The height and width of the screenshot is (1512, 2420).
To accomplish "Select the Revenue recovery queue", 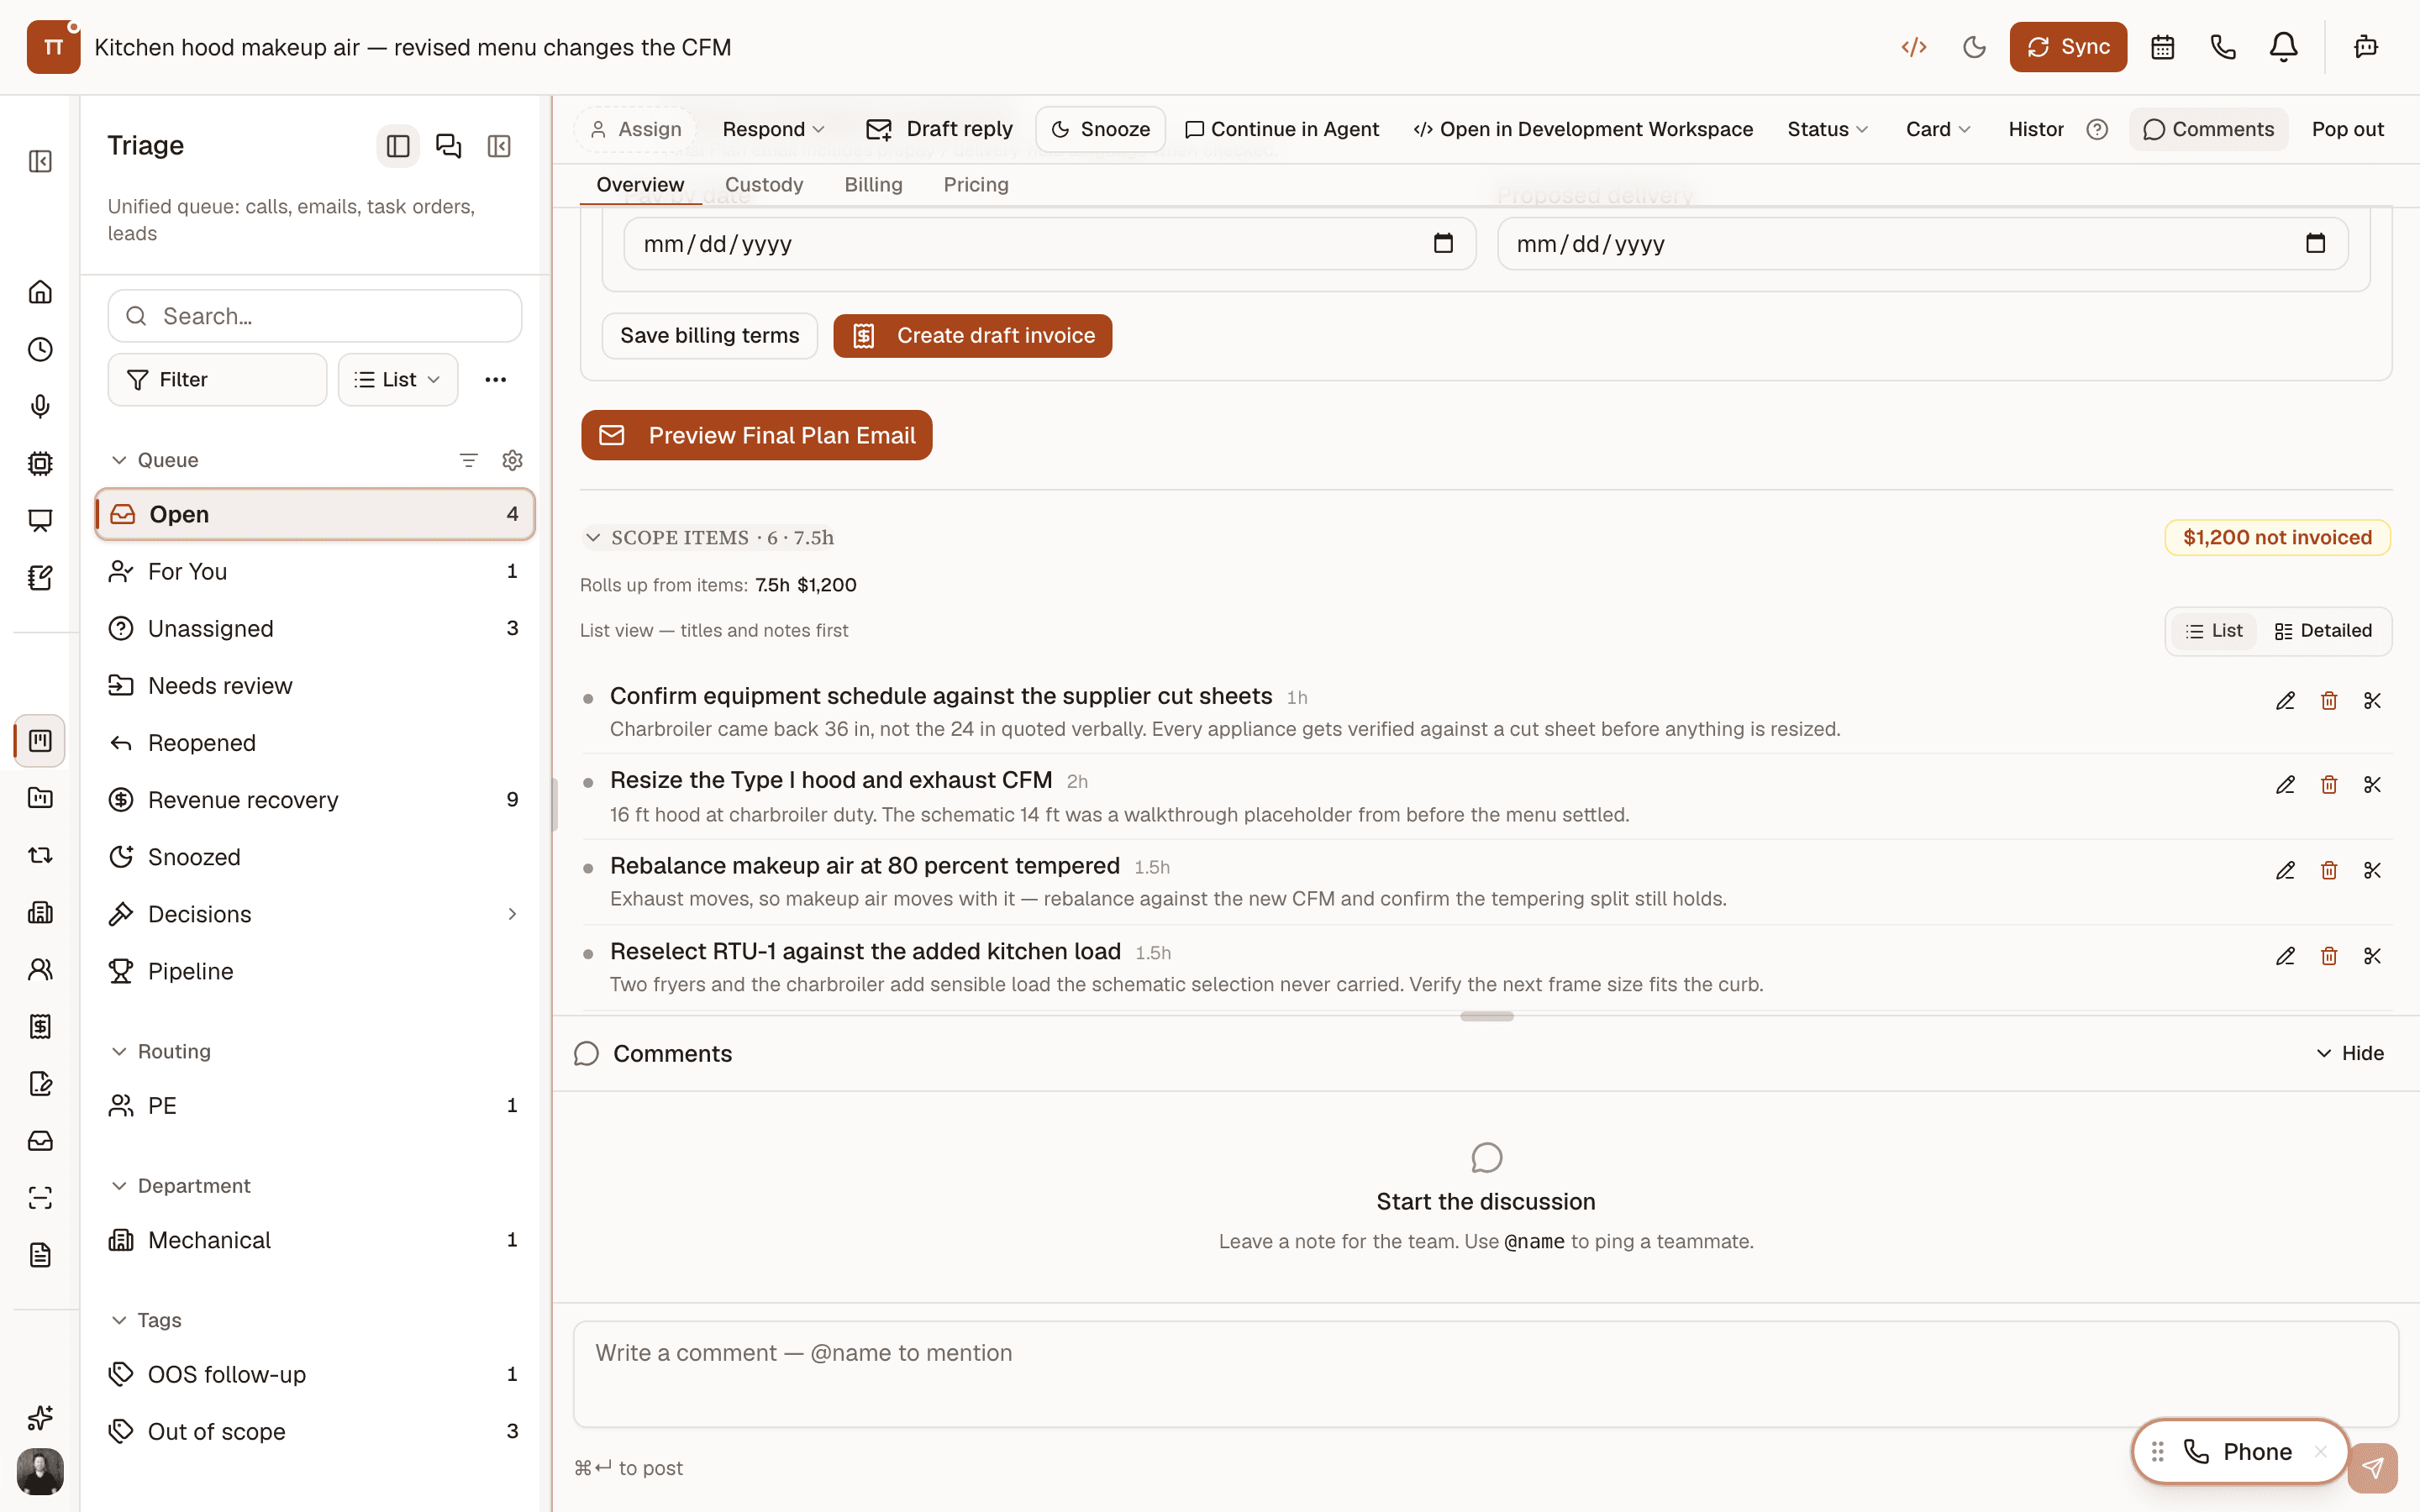I will point(315,800).
